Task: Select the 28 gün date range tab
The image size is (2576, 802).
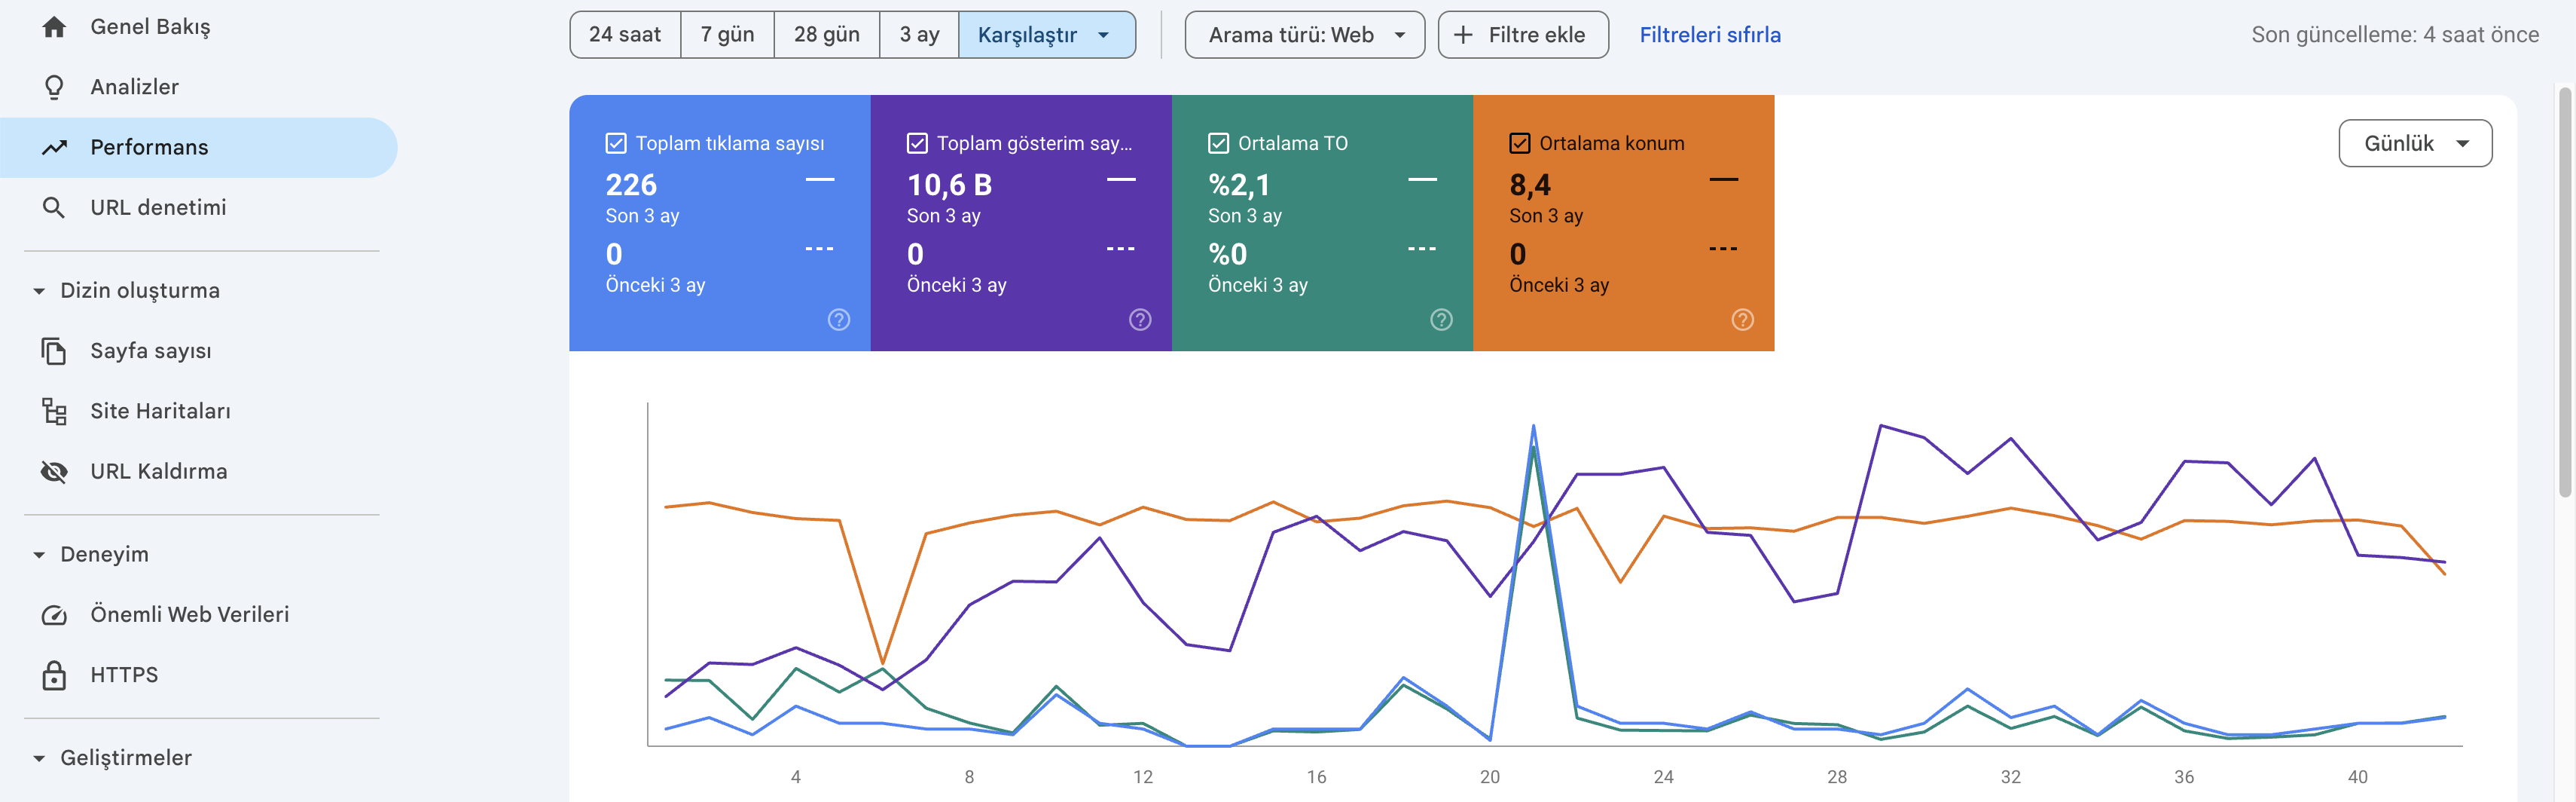Action: [x=826, y=35]
